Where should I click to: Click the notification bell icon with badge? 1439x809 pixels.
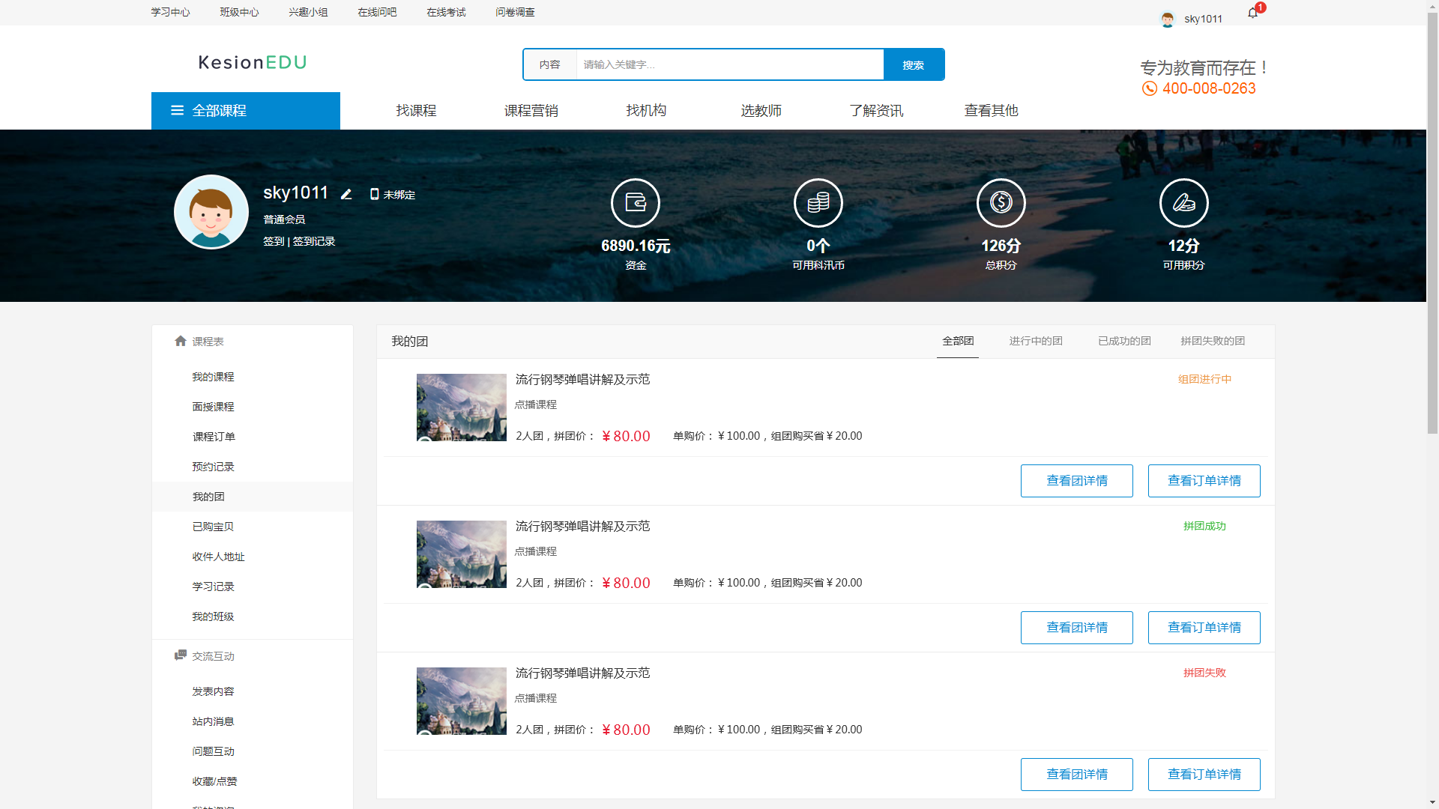[x=1251, y=13]
